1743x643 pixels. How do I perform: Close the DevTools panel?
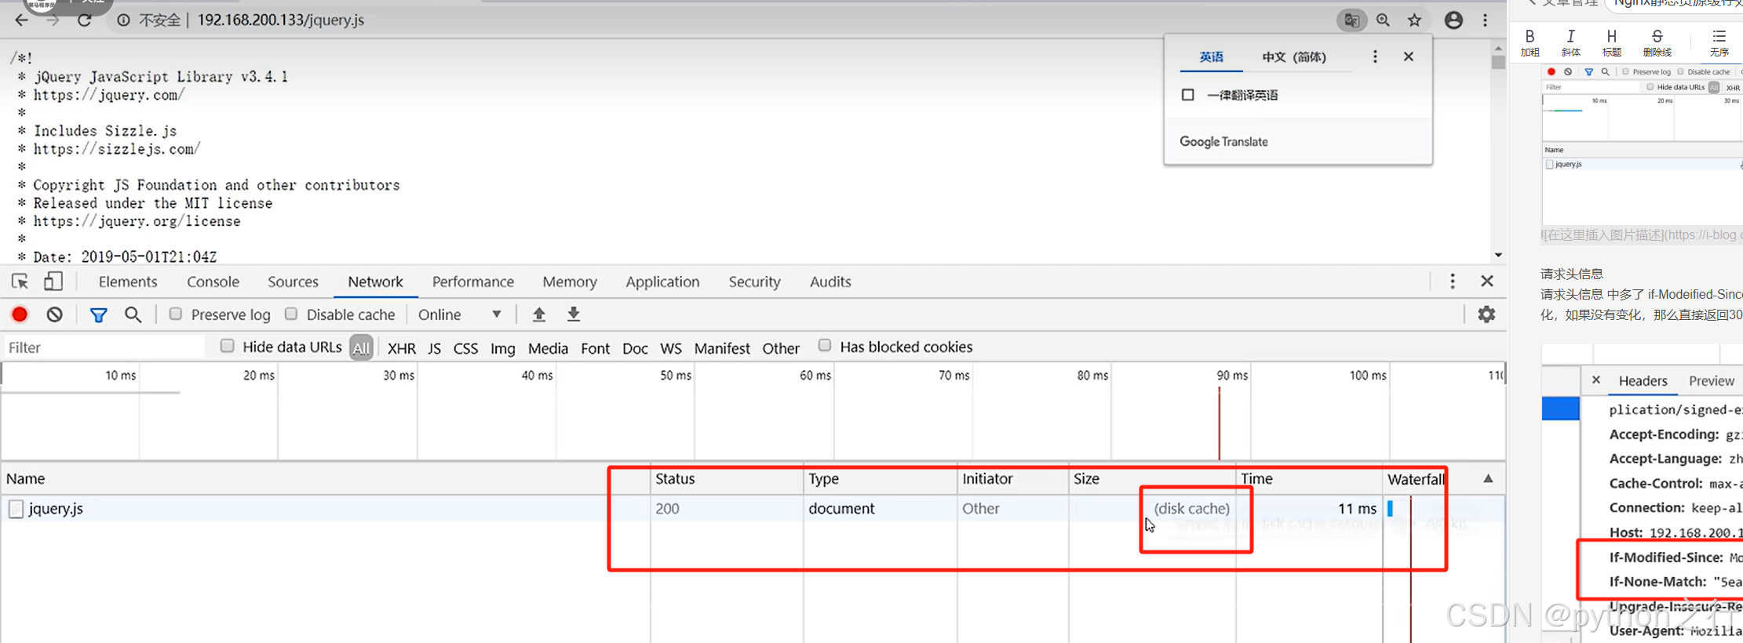[x=1487, y=281]
